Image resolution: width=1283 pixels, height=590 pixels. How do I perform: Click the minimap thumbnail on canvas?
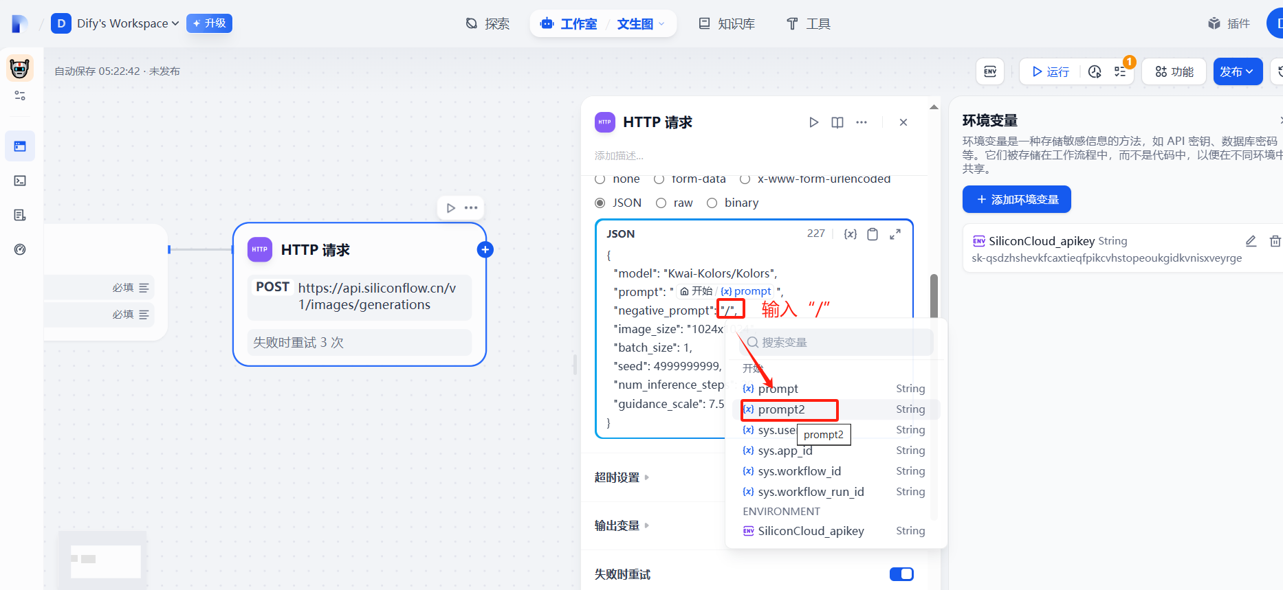point(103,560)
